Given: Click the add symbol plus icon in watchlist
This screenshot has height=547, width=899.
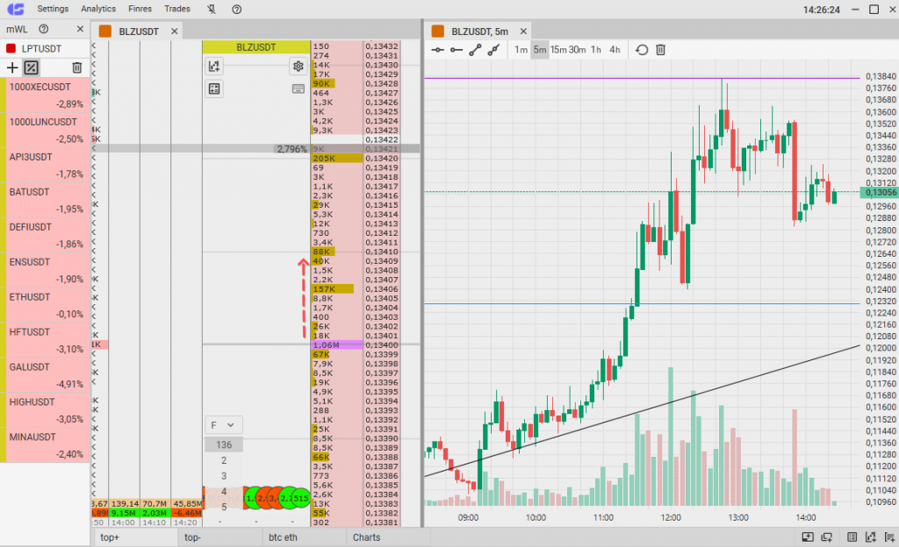Looking at the screenshot, I should pos(12,67).
